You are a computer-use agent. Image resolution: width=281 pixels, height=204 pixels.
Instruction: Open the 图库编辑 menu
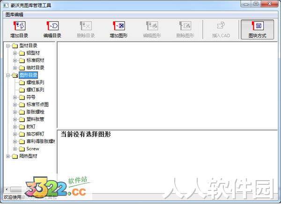pos(15,15)
